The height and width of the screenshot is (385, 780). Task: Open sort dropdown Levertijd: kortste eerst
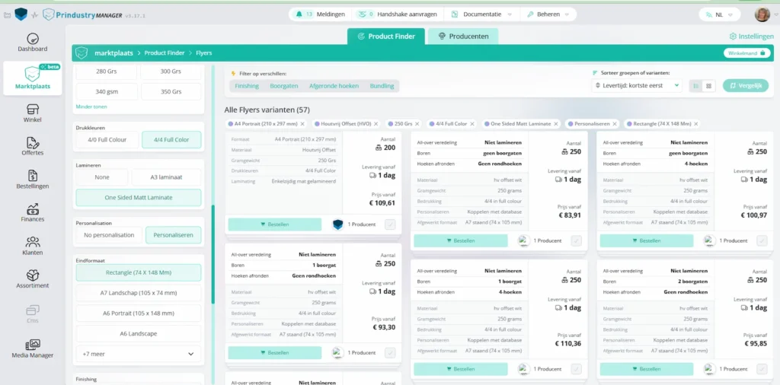pyautogui.click(x=636, y=85)
